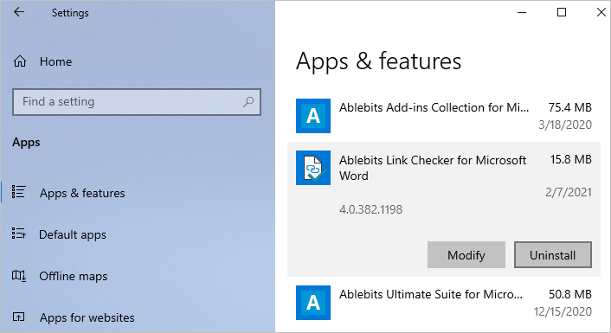Click the Ablebits Ultimate Suite app icon
Screen dimensions: 611x333
(313, 303)
